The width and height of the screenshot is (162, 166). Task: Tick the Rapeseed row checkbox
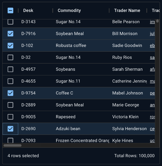pos(10,117)
